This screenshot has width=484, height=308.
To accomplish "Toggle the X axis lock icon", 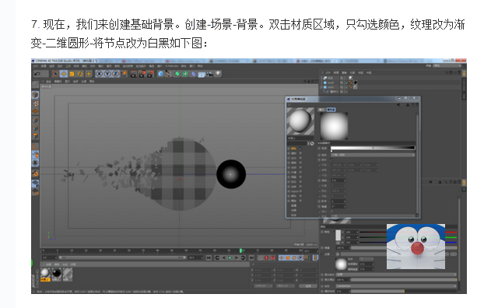I will point(99,74).
